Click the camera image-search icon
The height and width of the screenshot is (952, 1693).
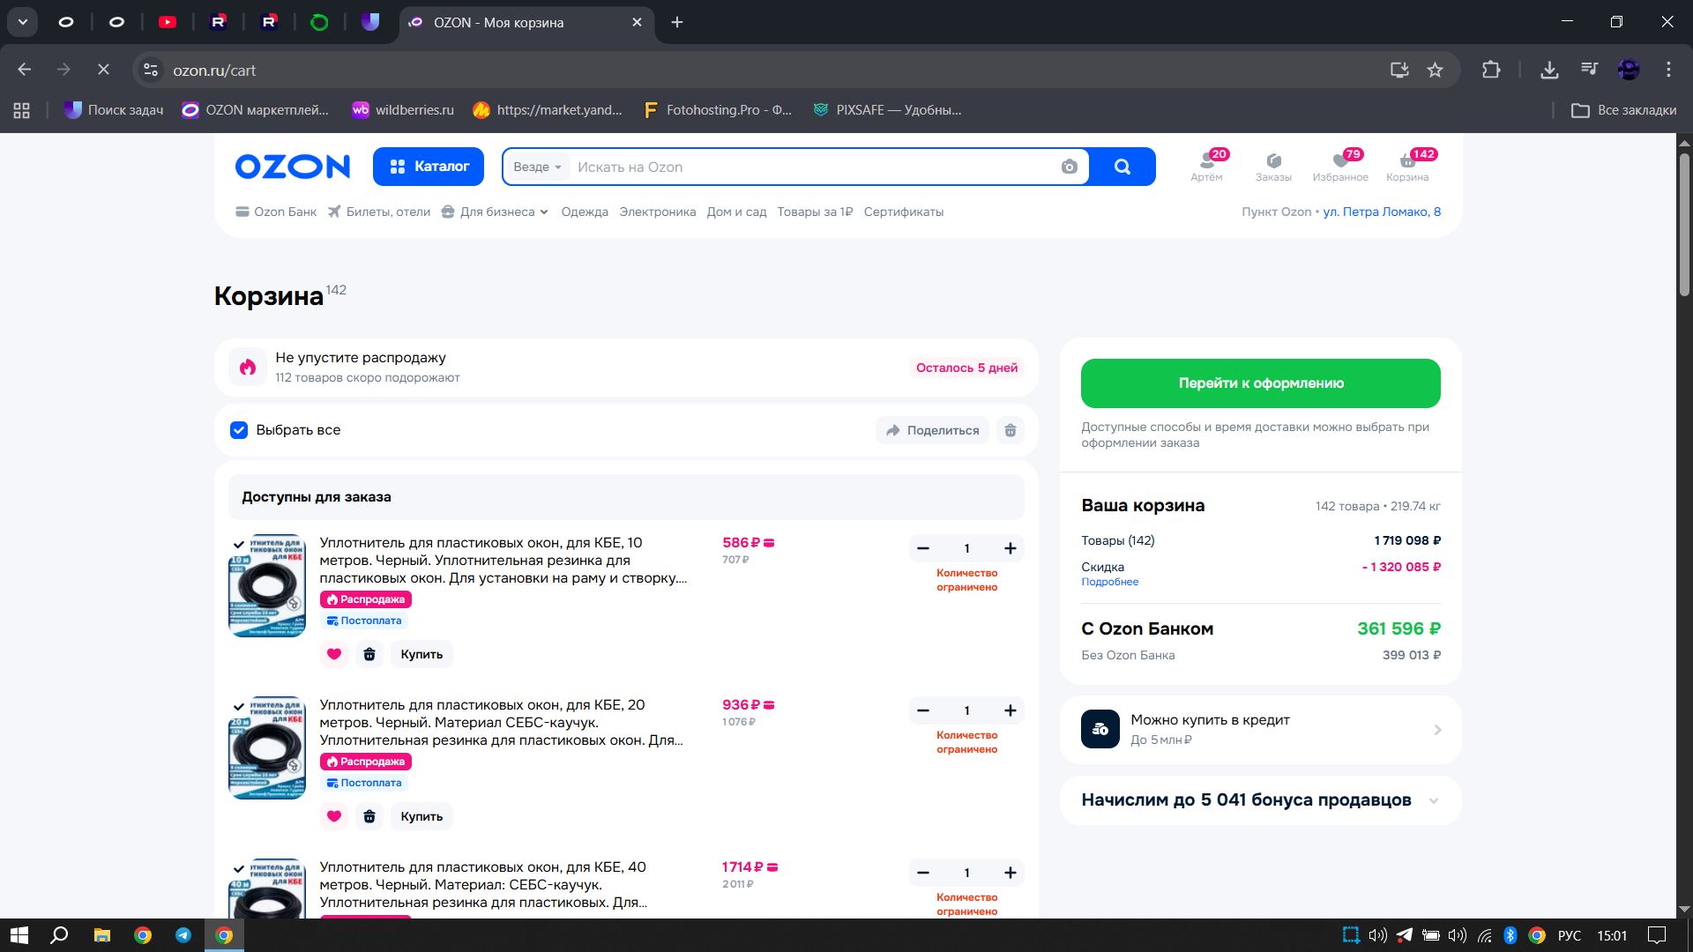pyautogui.click(x=1069, y=167)
